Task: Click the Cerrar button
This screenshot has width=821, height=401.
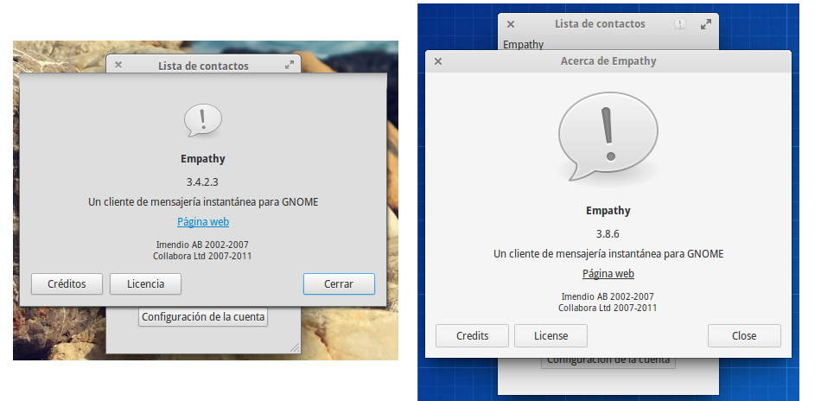Action: (x=339, y=283)
